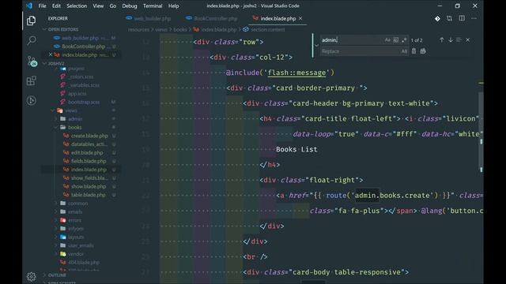This screenshot has height=284, width=506.
Task: Go to next match arrow in find
Action: click(x=451, y=40)
